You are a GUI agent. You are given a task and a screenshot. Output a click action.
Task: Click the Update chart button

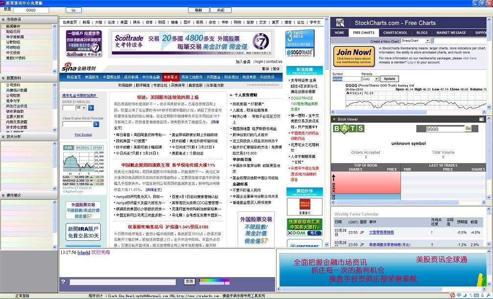pos(389,79)
